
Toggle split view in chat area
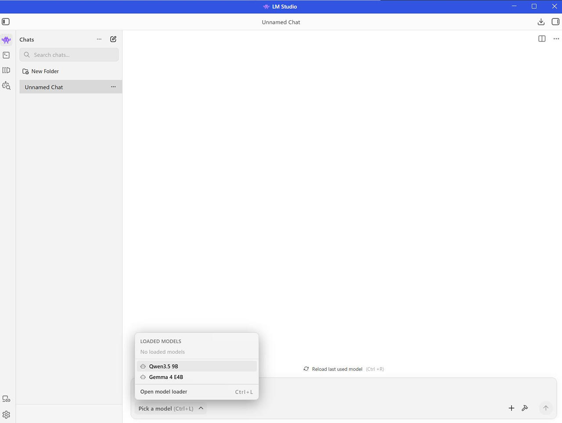542,39
